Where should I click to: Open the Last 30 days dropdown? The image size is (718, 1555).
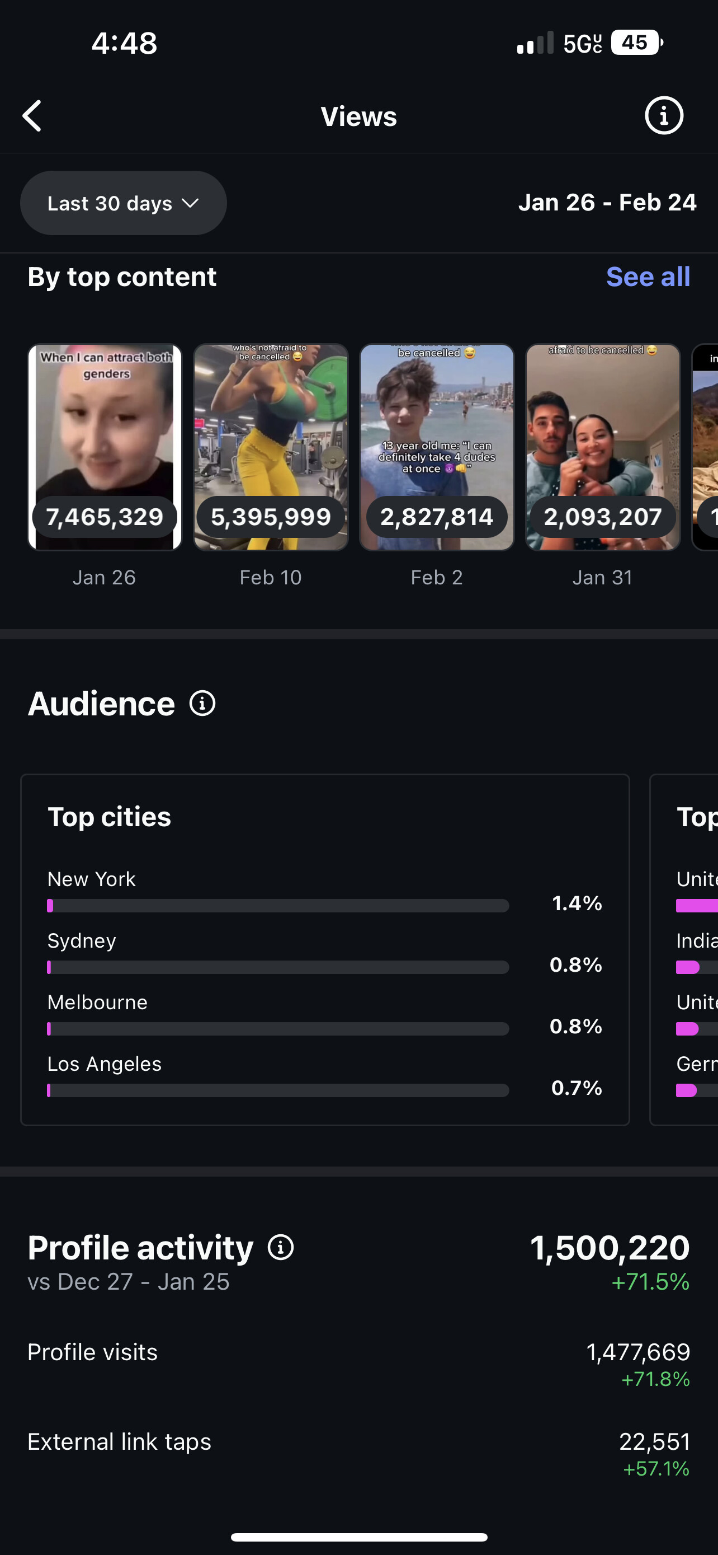[124, 203]
